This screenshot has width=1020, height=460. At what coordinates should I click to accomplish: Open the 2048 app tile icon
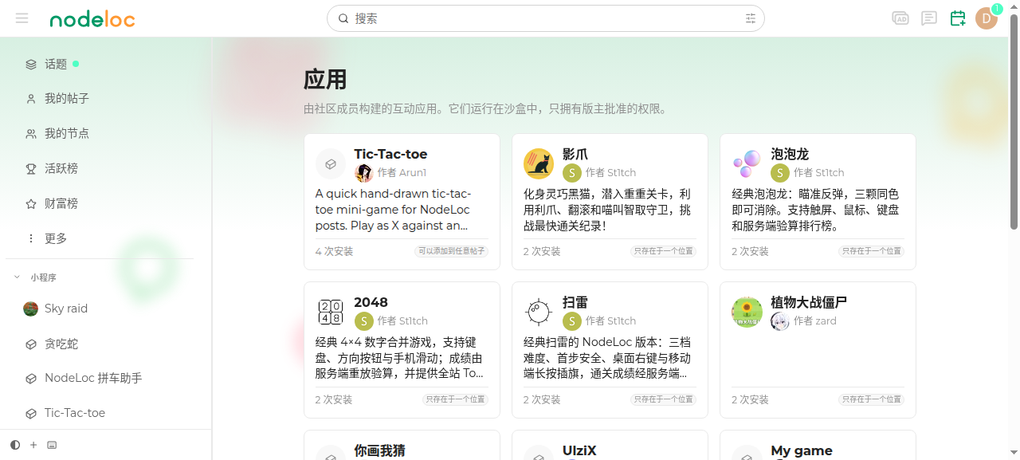click(331, 312)
